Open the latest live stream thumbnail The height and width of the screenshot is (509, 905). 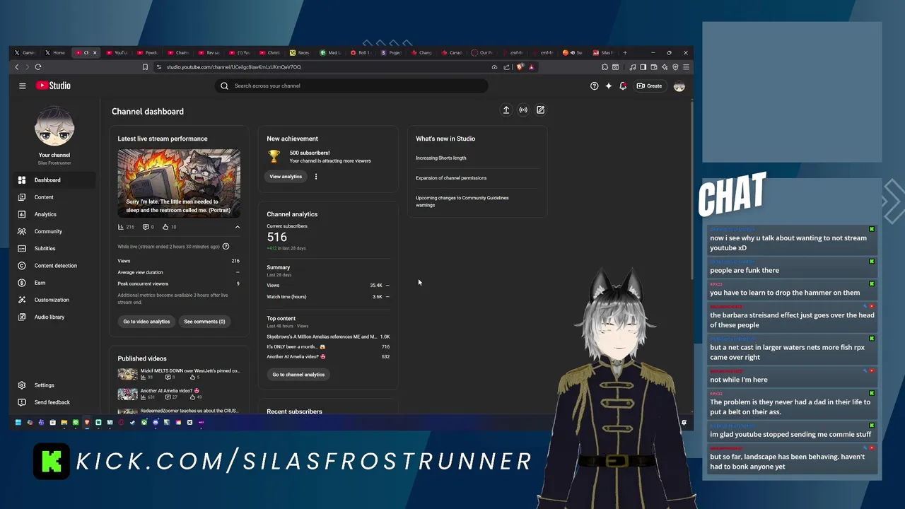click(x=179, y=183)
